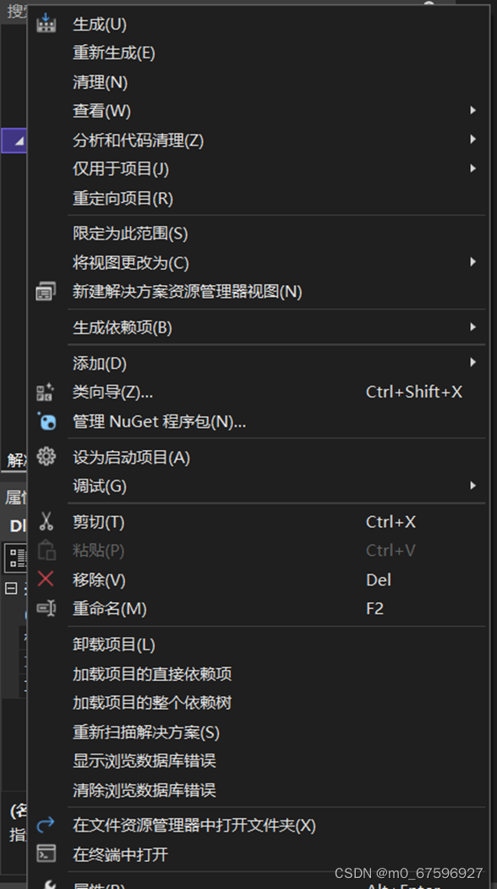This screenshot has height=889, width=497.
Task: Click the 属性 properties icon at bottom
Action: pos(46,883)
